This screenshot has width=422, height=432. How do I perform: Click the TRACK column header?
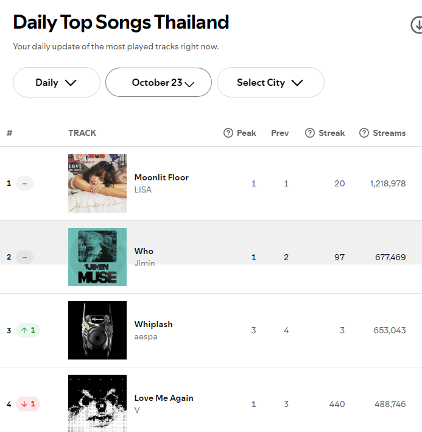(82, 133)
